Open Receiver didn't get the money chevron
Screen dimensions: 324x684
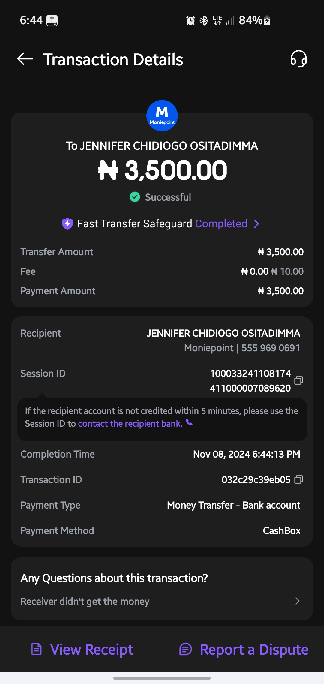297,601
